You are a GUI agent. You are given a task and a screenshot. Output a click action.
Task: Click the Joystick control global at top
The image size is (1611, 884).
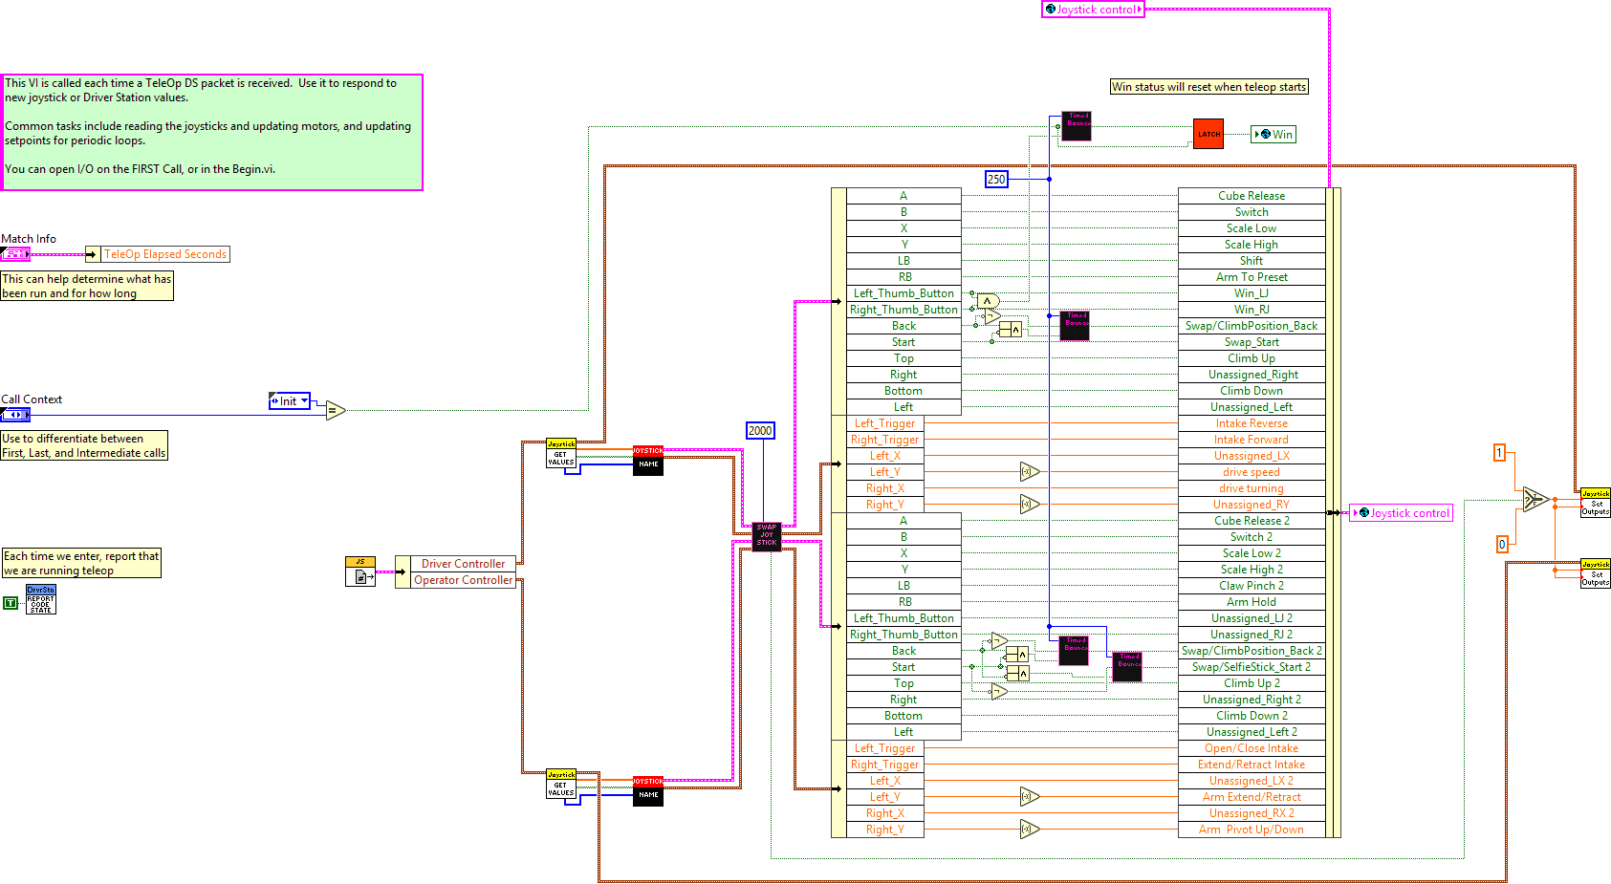[1093, 10]
